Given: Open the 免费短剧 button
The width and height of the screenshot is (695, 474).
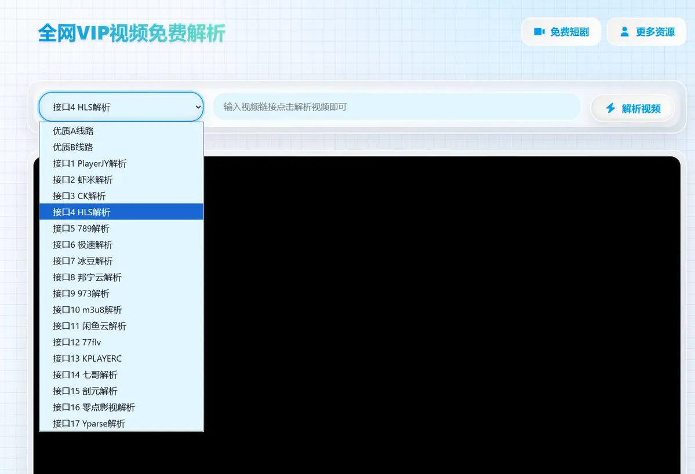Looking at the screenshot, I should 561,31.
